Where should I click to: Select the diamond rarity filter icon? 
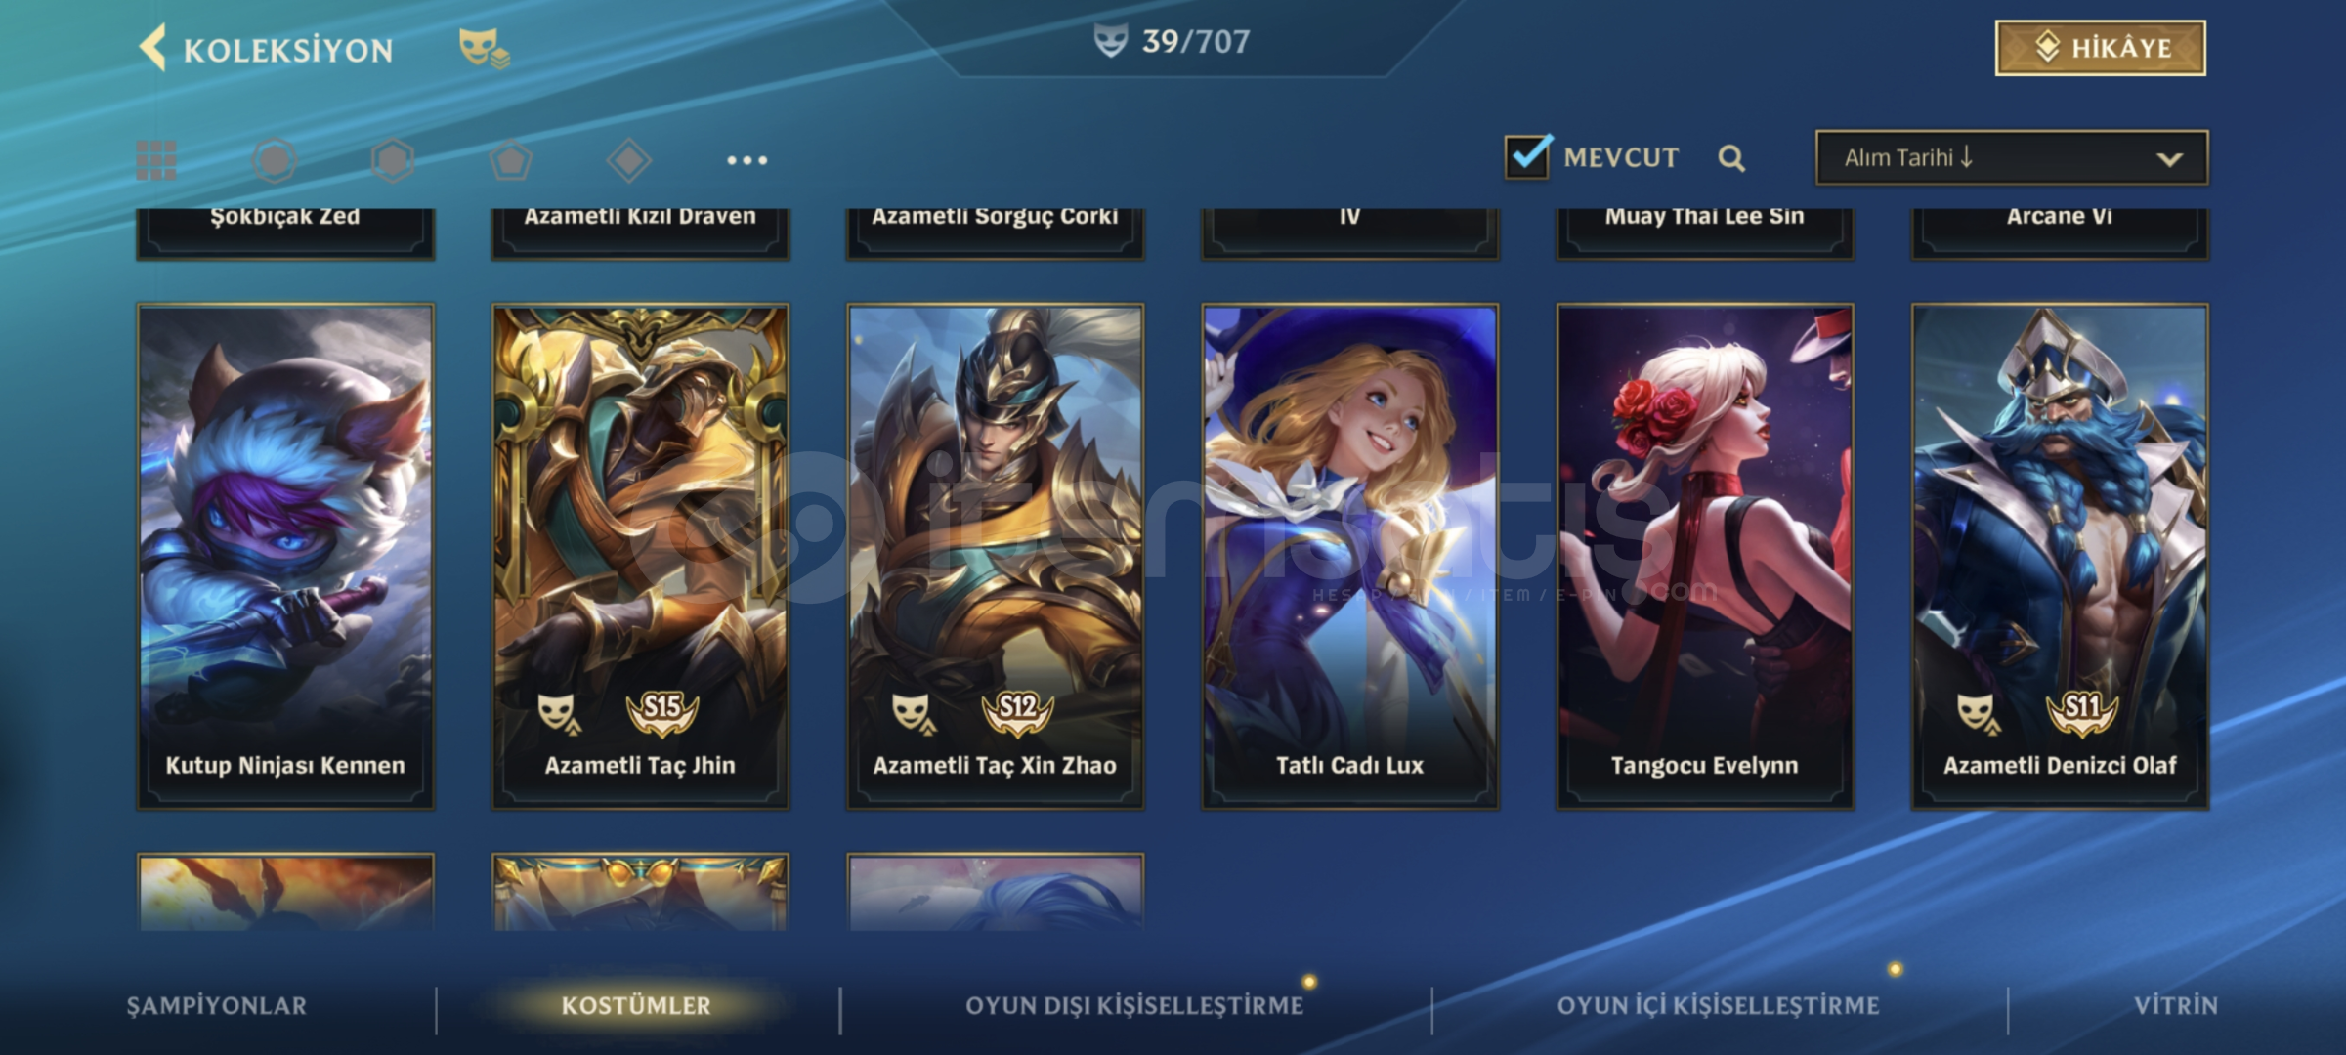pos(629,160)
